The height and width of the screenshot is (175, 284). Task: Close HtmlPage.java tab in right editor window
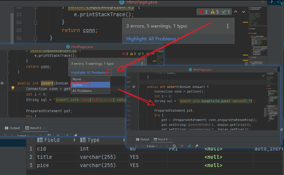click(x=275, y=69)
